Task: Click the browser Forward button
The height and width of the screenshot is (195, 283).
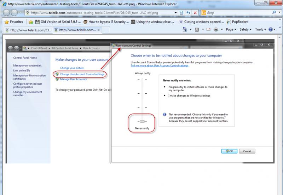Action: [15, 13]
